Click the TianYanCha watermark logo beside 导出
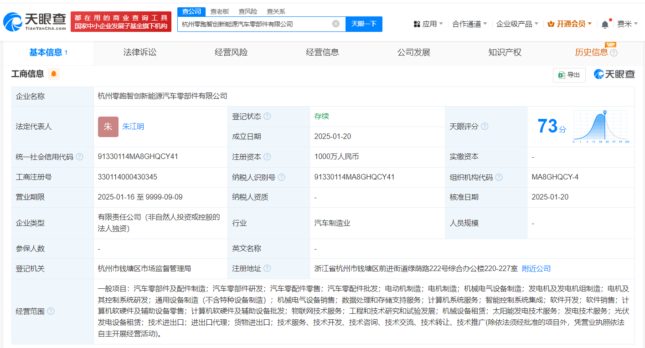 click(614, 74)
